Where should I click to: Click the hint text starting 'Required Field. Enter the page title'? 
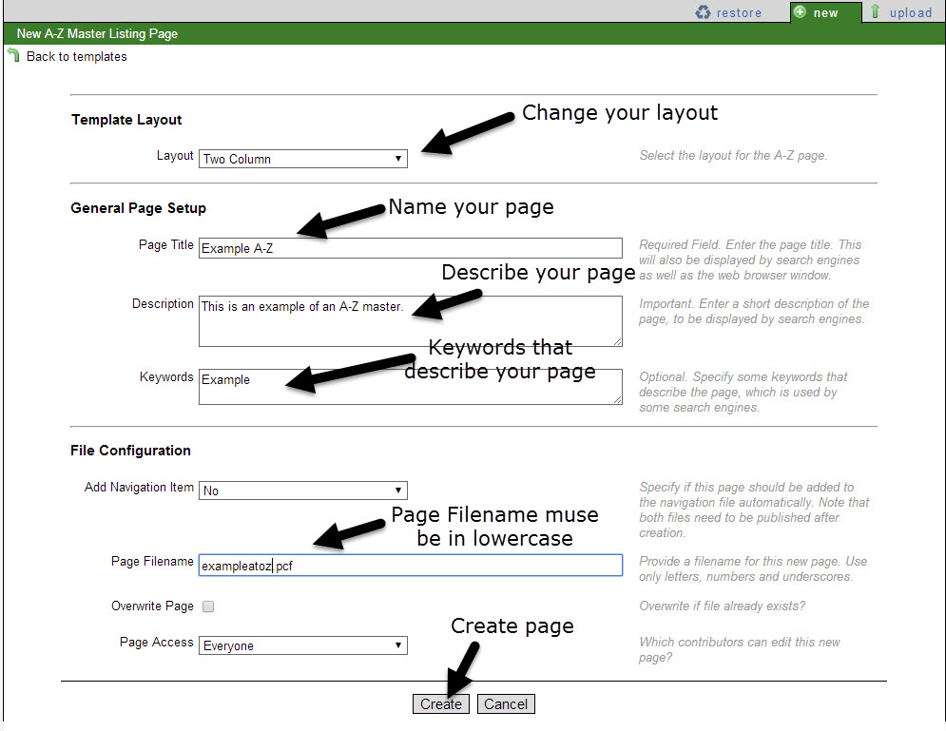750,260
